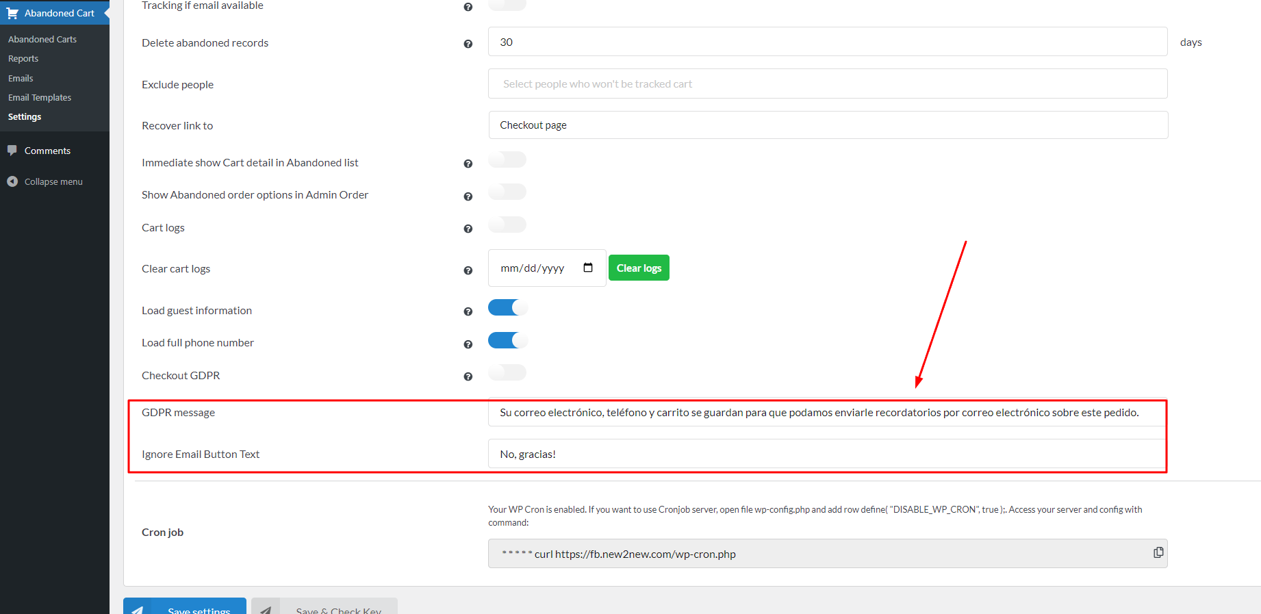Screen dimensions: 1261x614
Task: Click the Collapse menu arrow icon
Action: 12,181
